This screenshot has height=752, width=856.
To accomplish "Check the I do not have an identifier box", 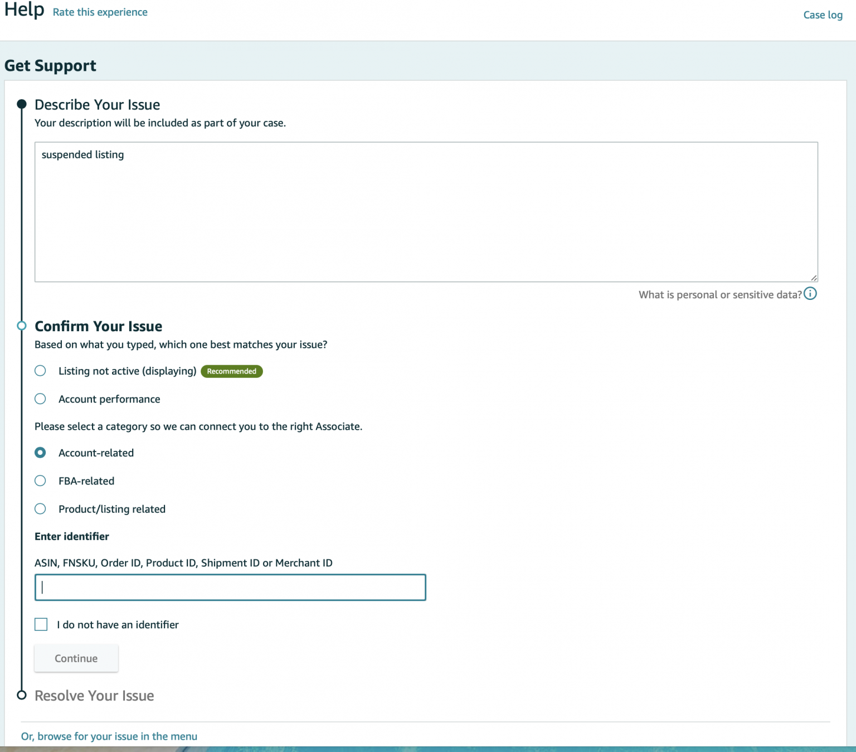I will pos(41,624).
